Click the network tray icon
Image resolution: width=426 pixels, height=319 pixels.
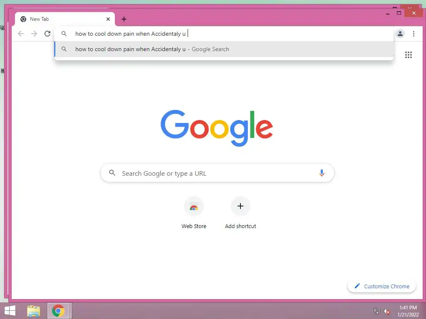[x=377, y=311]
